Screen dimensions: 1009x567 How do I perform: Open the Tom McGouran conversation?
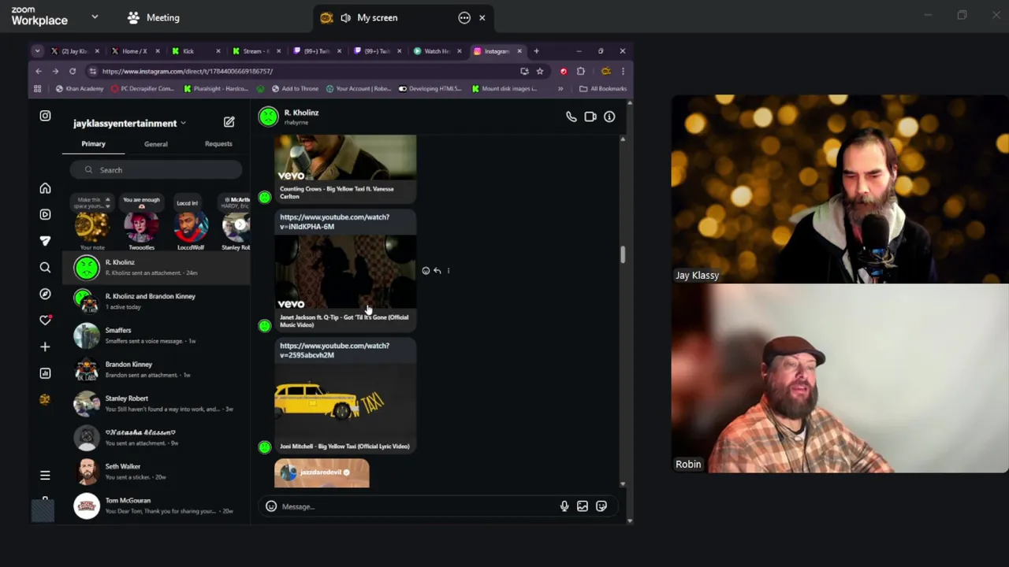click(156, 506)
